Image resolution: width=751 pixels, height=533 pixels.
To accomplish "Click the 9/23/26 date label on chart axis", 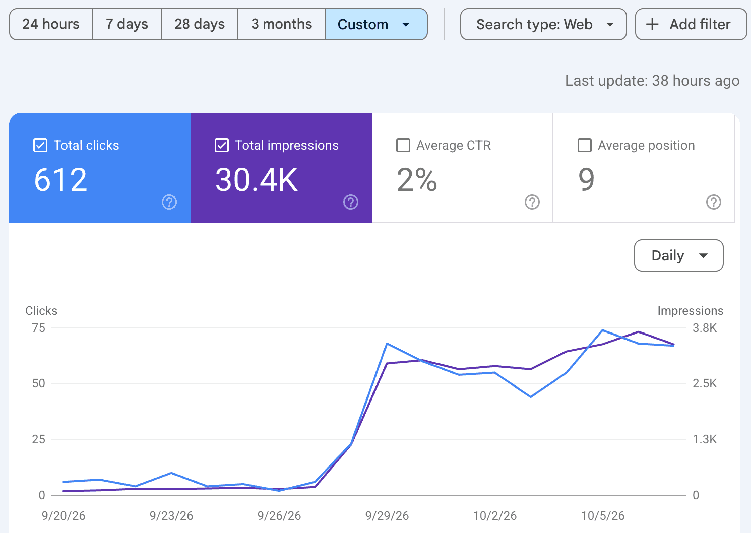I will click(171, 516).
